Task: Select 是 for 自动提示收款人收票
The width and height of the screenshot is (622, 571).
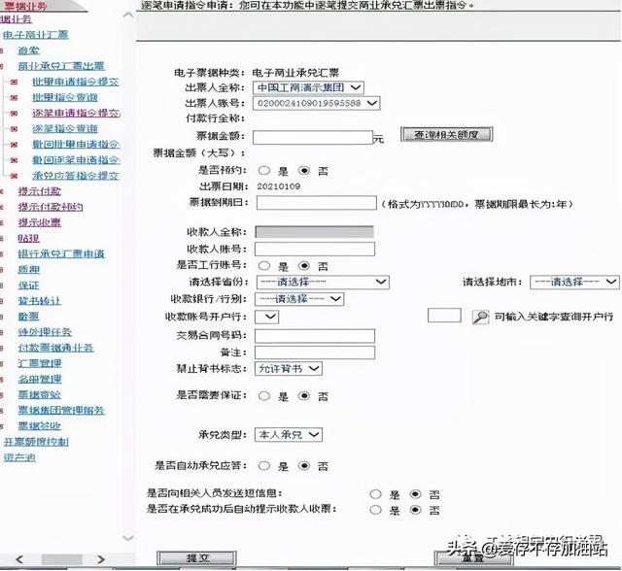Action: tap(375, 510)
